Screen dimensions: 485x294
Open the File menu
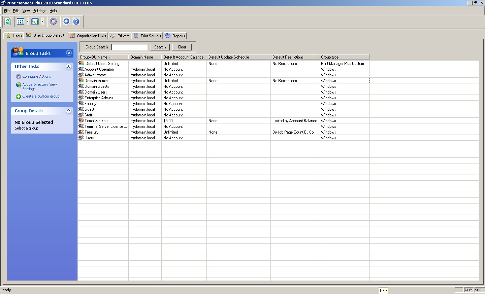(7, 11)
